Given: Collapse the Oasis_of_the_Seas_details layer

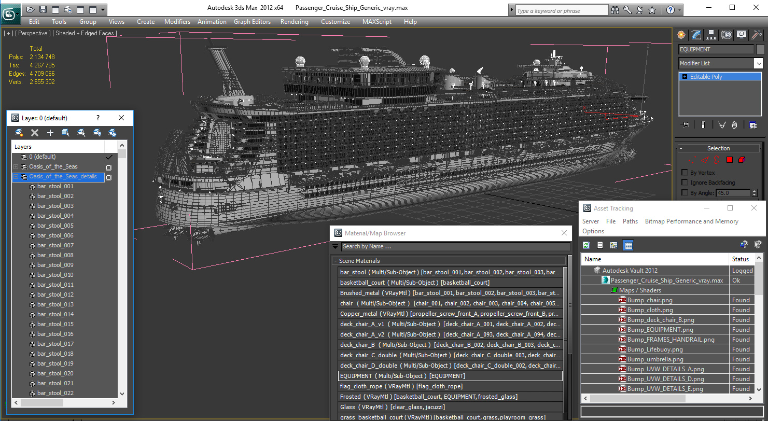Looking at the screenshot, I should pyautogui.click(x=16, y=177).
